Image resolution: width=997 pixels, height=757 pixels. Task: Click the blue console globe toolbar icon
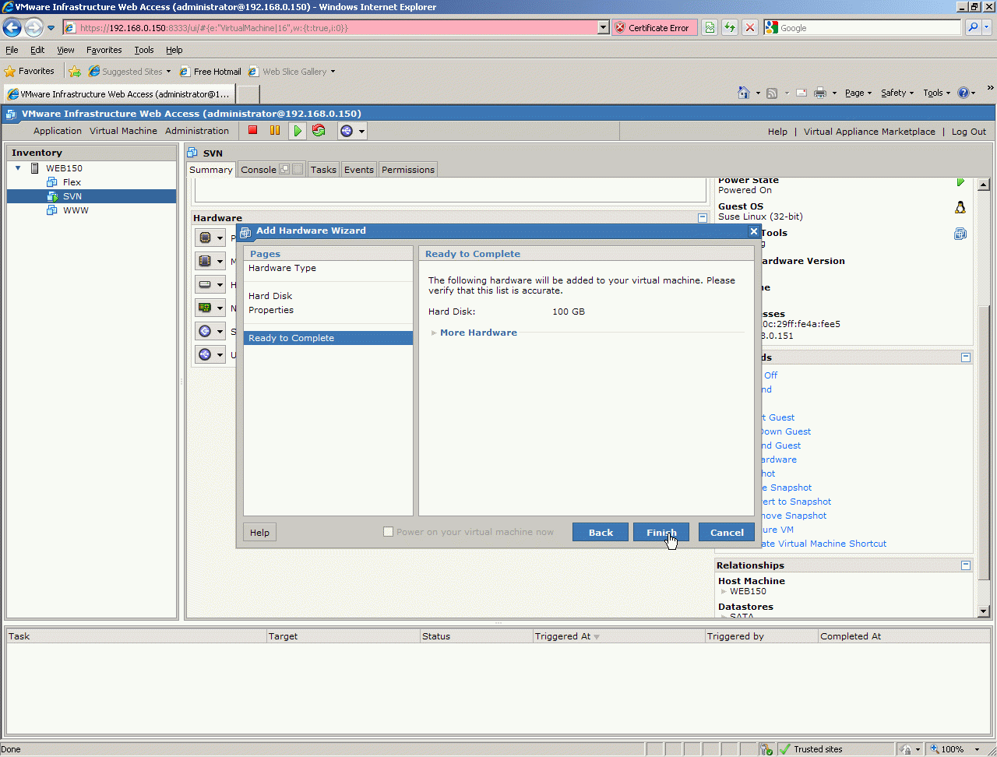pos(347,131)
